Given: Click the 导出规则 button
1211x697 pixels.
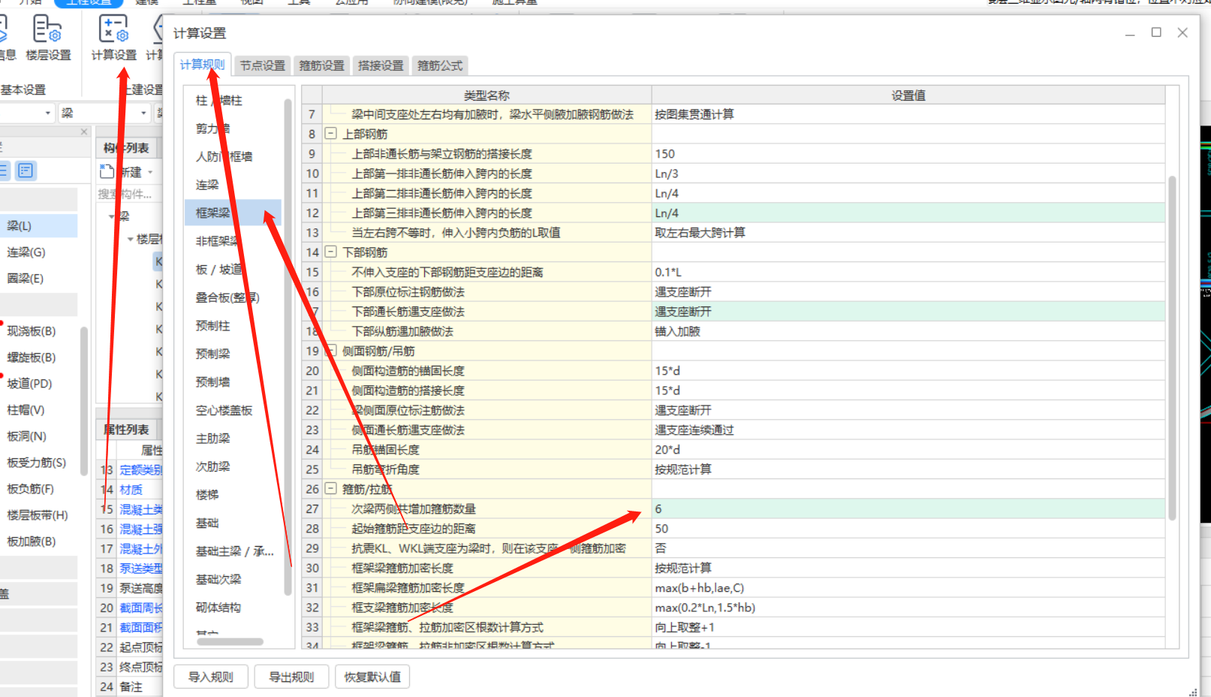Looking at the screenshot, I should pos(292,677).
